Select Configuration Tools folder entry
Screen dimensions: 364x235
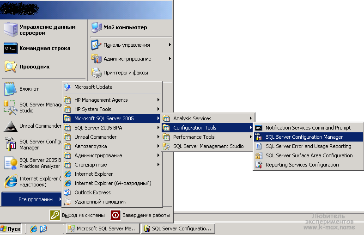pos(207,128)
